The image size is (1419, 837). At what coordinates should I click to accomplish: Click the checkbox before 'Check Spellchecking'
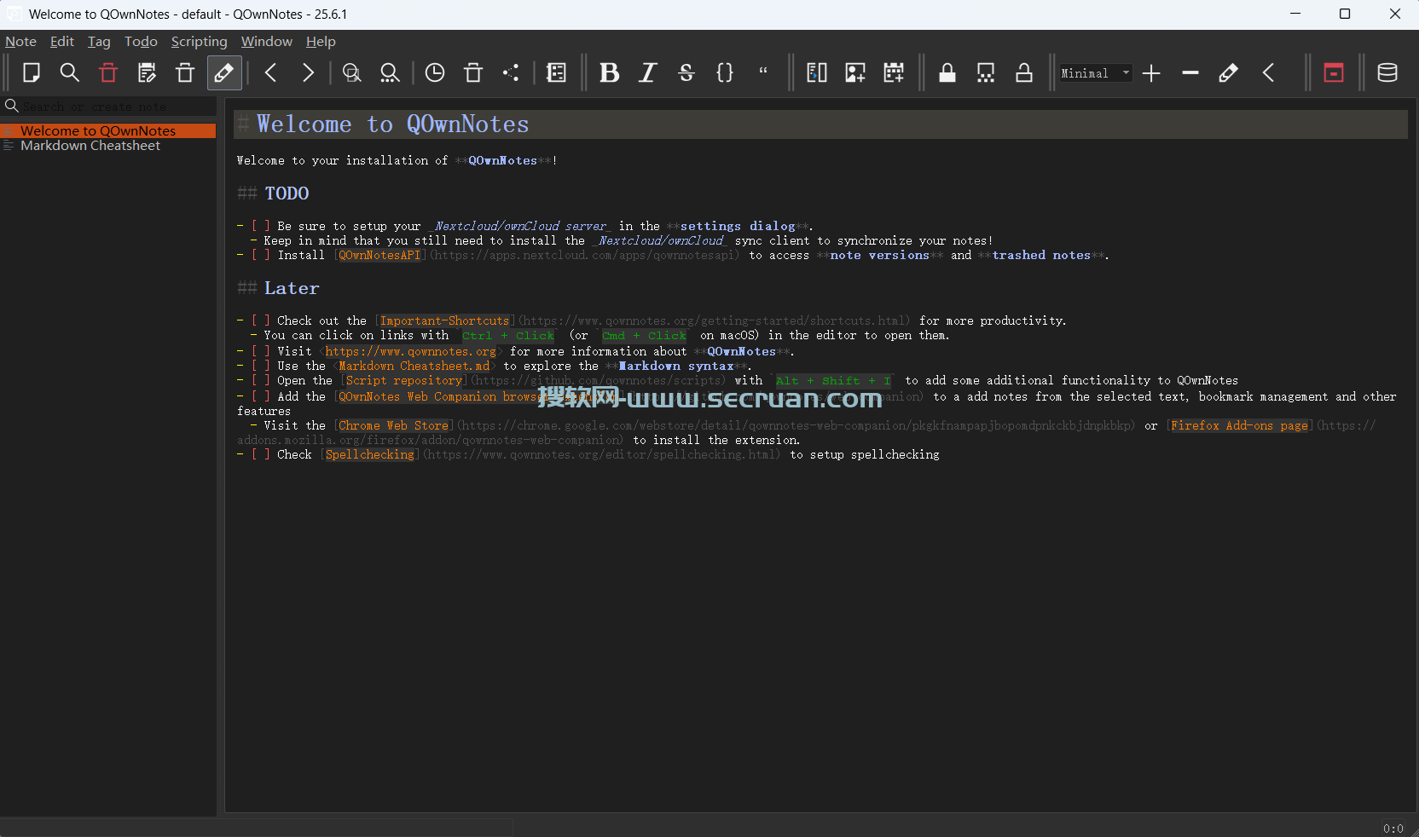[x=260, y=454]
